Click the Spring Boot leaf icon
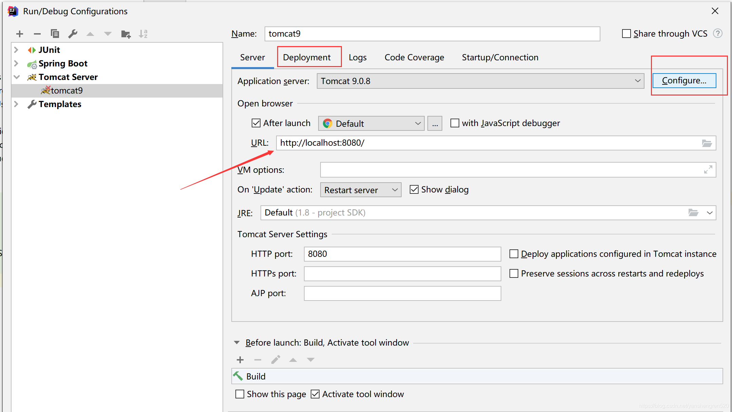Image resolution: width=732 pixels, height=412 pixels. (32, 64)
